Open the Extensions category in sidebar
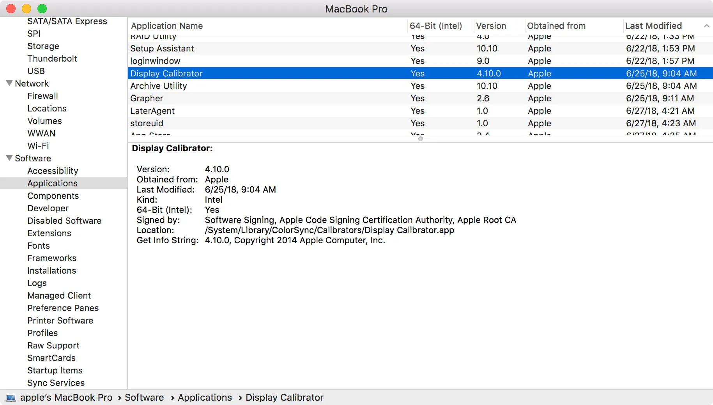713x405 pixels. (x=49, y=233)
